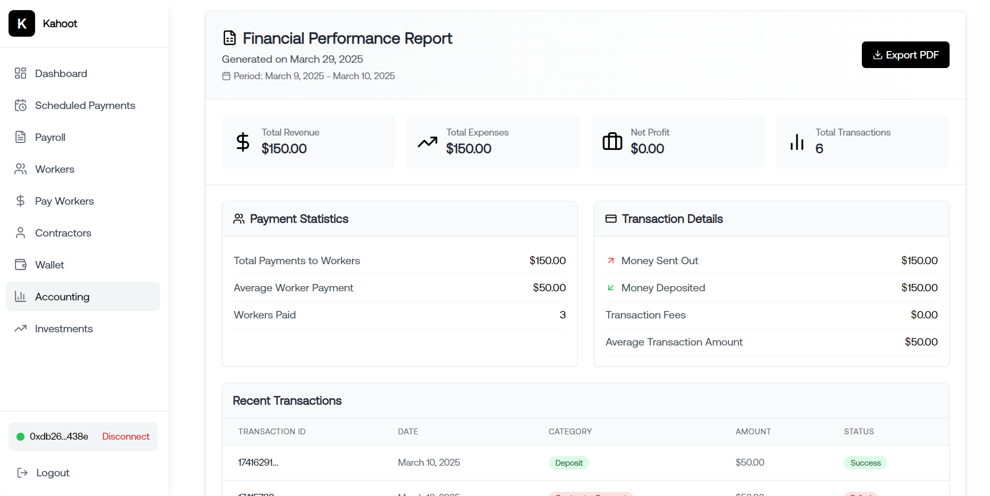Click the Investments trend-line icon
This screenshot has height=496, width=990.
tap(20, 329)
